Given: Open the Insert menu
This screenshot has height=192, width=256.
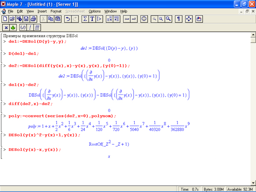Looking at the screenshot, I should click(x=42, y=11).
